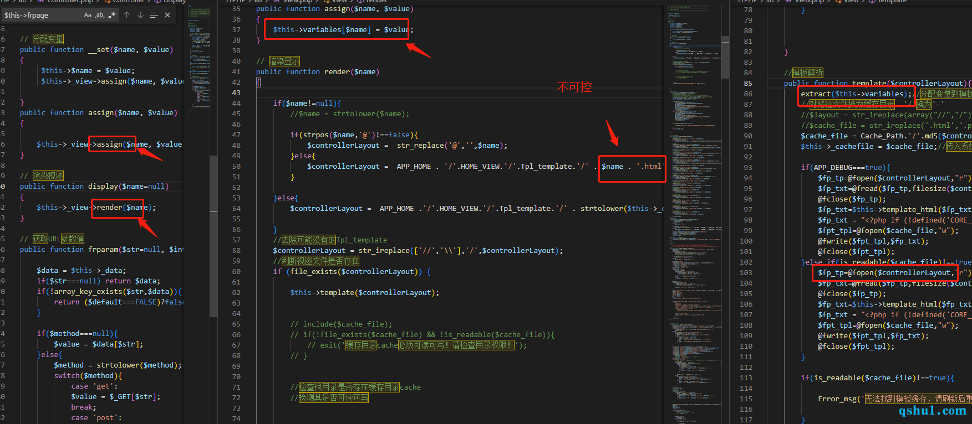972x424 pixels.
Task: Click line 48 str_replace assignment
Action: point(408,145)
